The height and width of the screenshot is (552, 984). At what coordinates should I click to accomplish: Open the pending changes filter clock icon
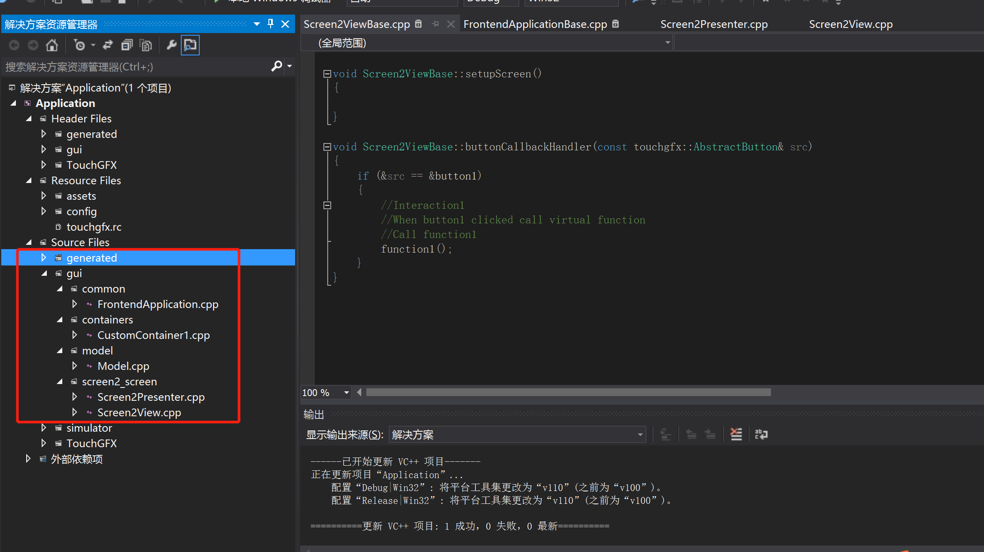click(80, 45)
